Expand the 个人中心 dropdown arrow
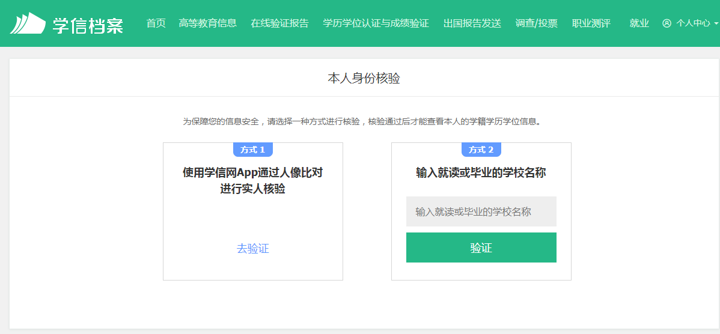Viewport: 720px width, 334px height. click(716, 24)
